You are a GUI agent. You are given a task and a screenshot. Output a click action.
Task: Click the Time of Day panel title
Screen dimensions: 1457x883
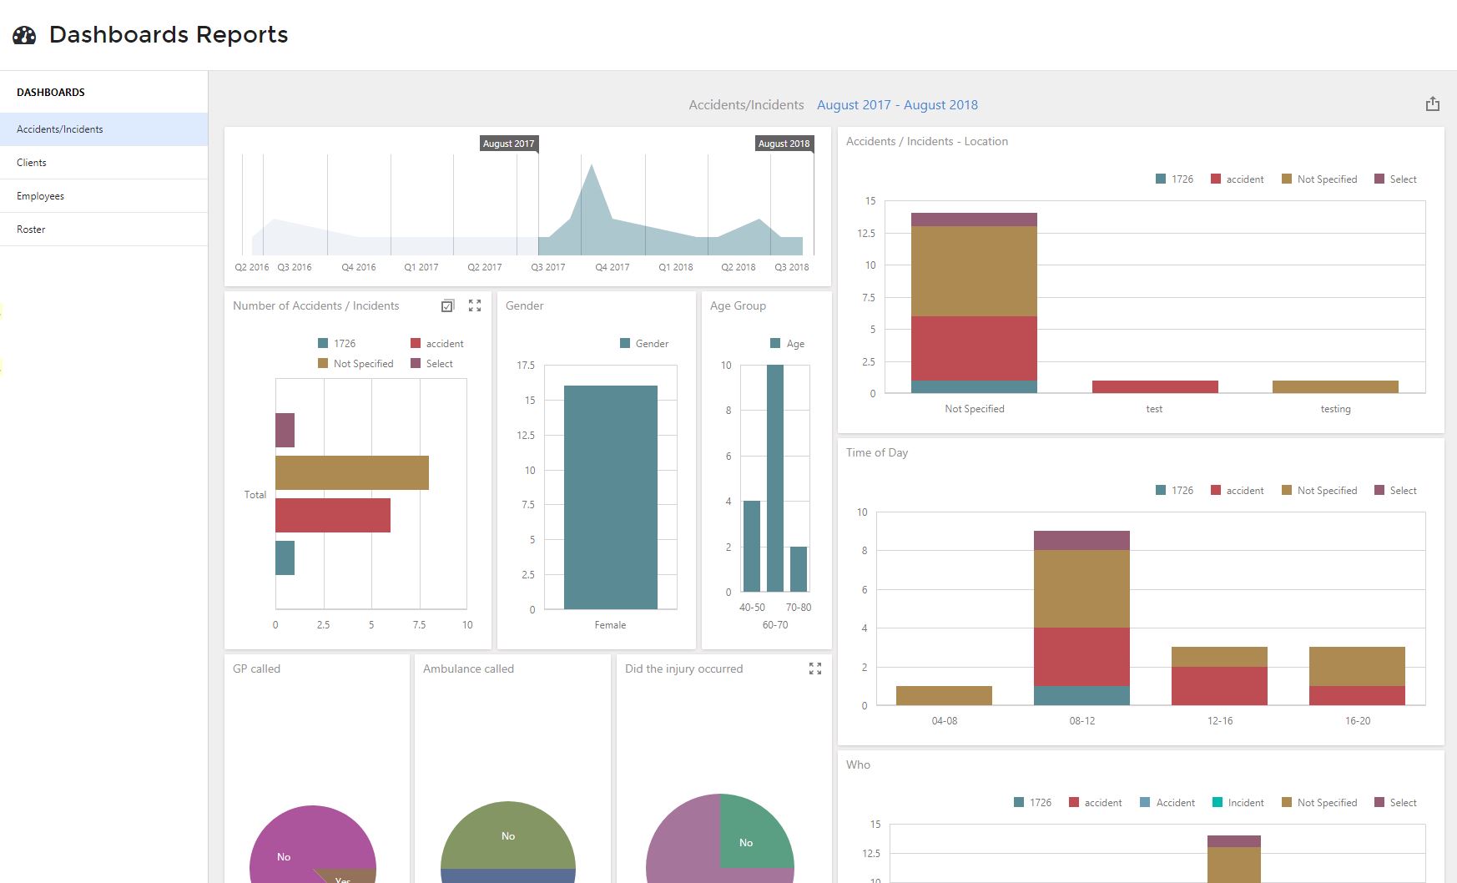click(x=877, y=453)
